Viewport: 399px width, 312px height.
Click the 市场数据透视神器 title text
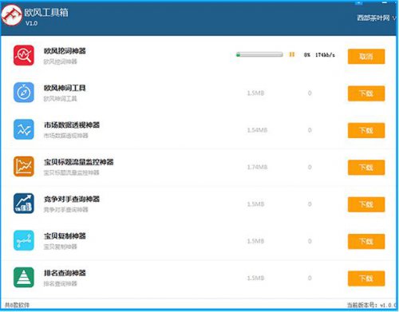tap(72, 125)
